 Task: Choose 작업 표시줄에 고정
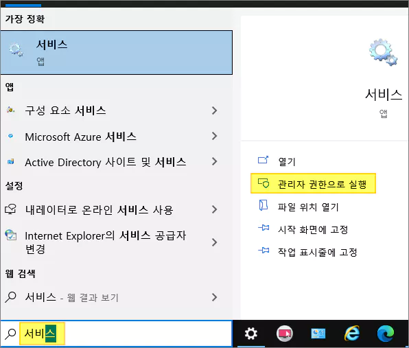(318, 252)
